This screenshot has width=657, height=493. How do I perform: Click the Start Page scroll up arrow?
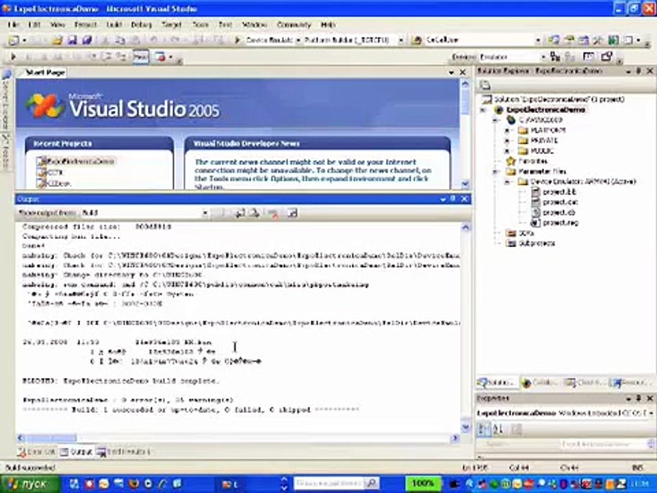point(465,84)
